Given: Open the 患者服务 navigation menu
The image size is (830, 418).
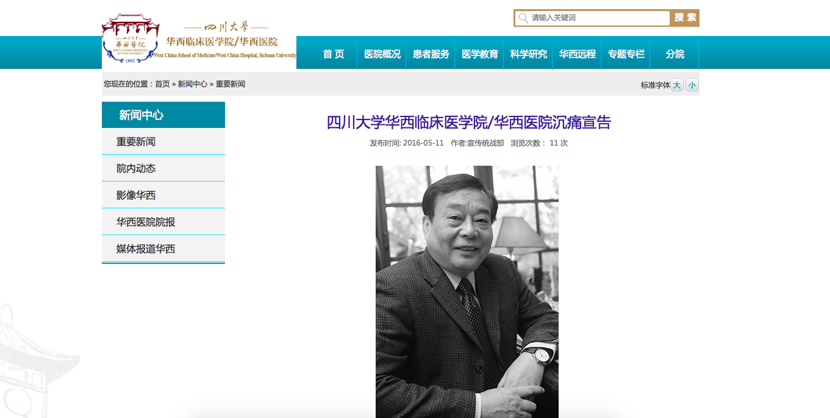Looking at the screenshot, I should coord(431,54).
